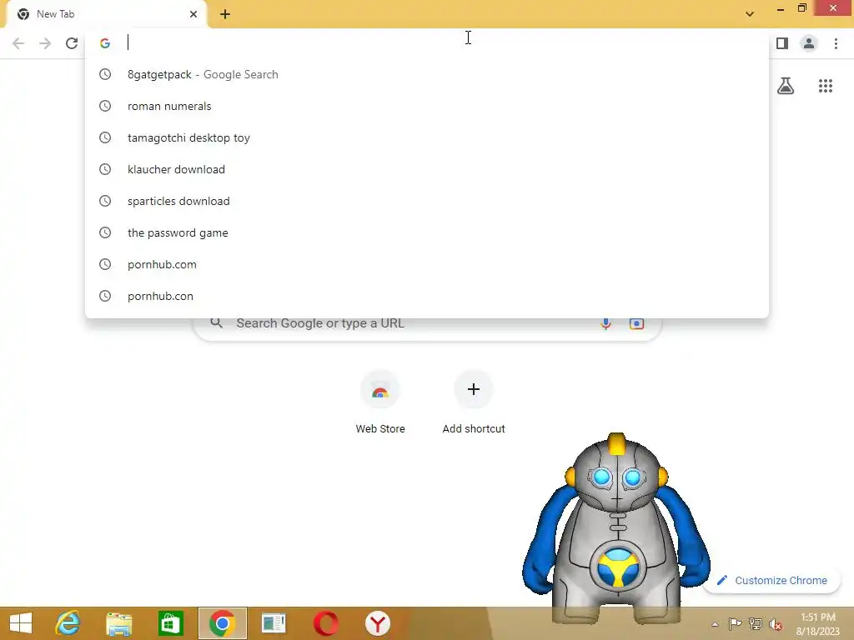Open the Action Center flag icon

click(735, 623)
